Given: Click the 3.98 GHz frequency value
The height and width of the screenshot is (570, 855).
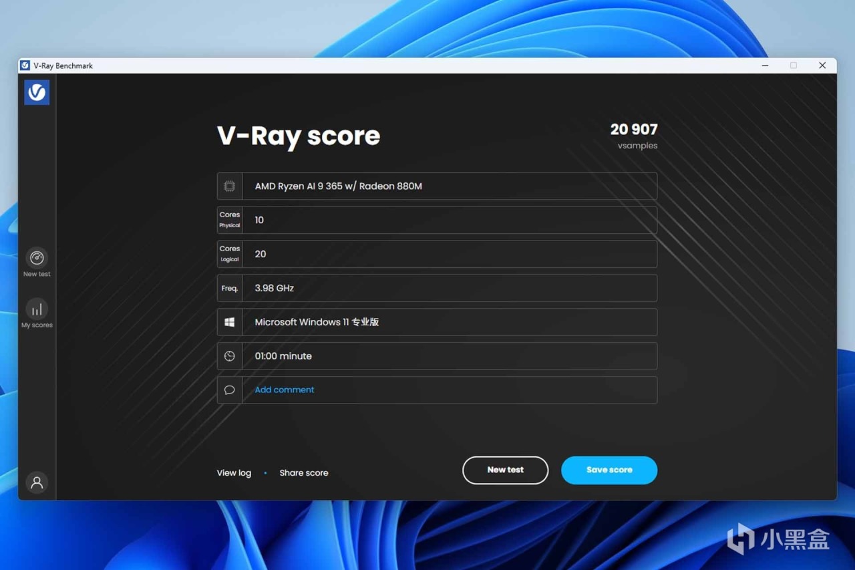Looking at the screenshot, I should 274,288.
